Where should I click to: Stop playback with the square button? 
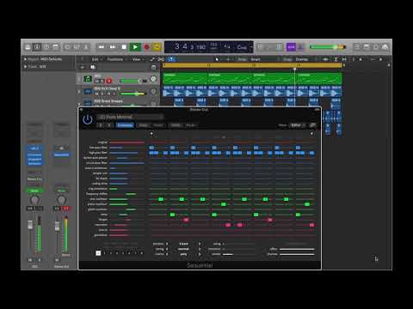click(x=124, y=47)
